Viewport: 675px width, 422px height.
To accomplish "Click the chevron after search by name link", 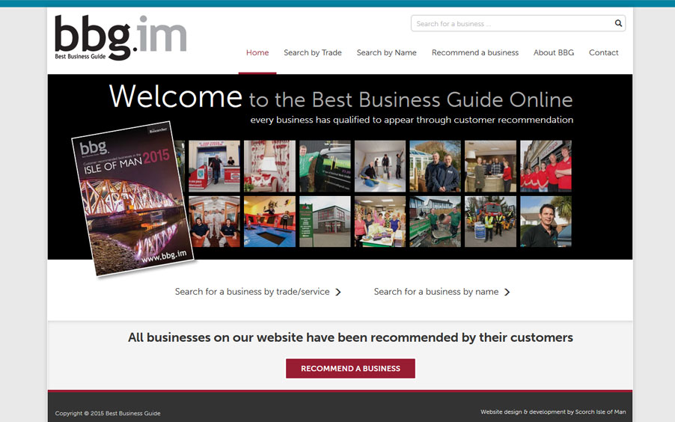I will pyautogui.click(x=507, y=292).
